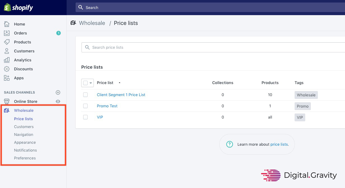Open Customers in the main sidebar
Image resolution: width=345 pixels, height=188 pixels.
point(24,51)
